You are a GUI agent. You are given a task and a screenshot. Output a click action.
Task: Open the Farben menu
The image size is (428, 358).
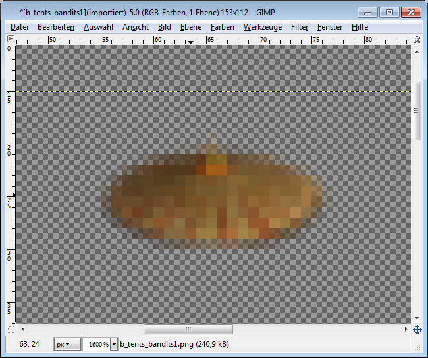click(x=222, y=27)
